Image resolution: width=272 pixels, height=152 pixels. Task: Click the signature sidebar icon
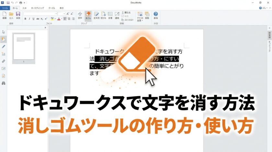(x=4, y=68)
